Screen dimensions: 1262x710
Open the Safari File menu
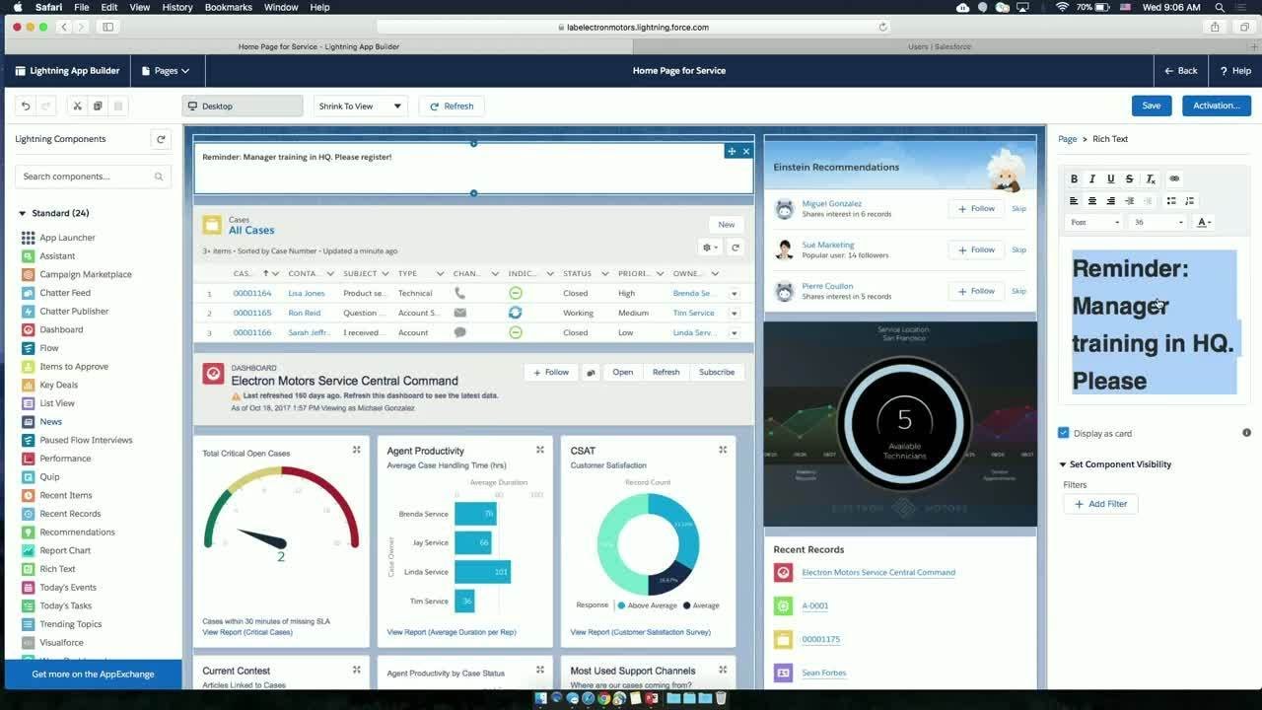pyautogui.click(x=82, y=7)
